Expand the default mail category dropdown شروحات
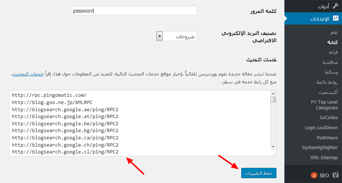Viewport: 342px width, 183px height. (x=176, y=36)
